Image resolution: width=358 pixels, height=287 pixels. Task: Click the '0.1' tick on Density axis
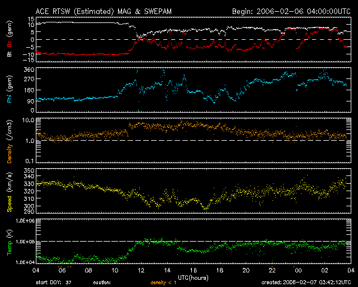(30, 161)
